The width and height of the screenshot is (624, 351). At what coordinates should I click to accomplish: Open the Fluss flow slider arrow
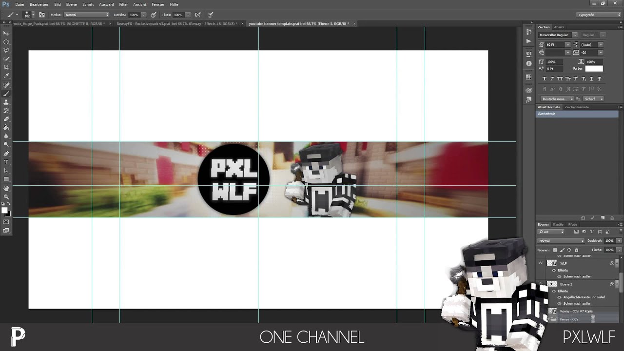(188, 15)
